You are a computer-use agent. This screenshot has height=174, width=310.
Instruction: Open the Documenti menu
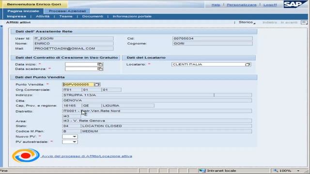click(x=93, y=16)
